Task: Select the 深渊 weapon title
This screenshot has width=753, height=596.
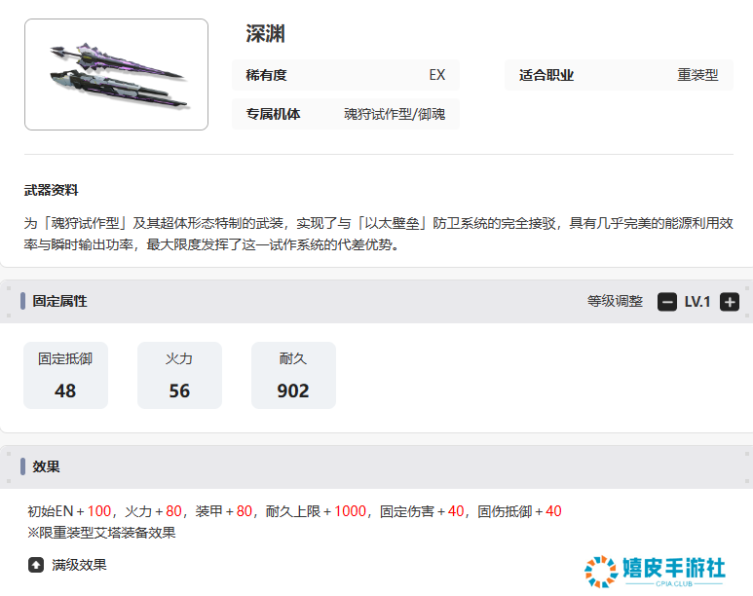Action: click(x=265, y=34)
